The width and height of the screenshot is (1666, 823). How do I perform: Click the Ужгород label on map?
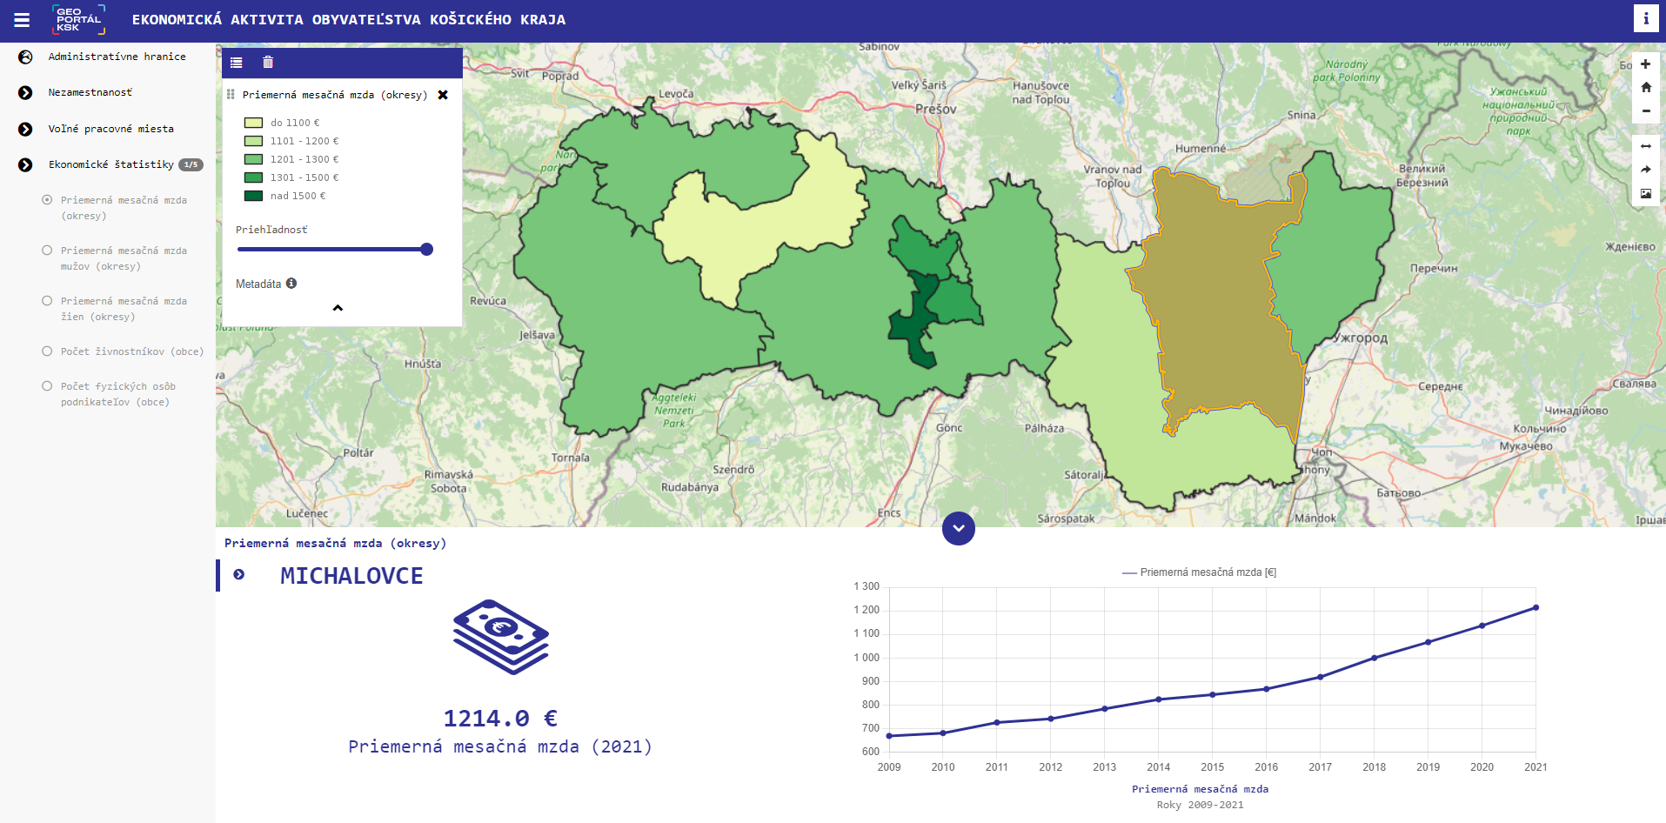pos(1361,338)
